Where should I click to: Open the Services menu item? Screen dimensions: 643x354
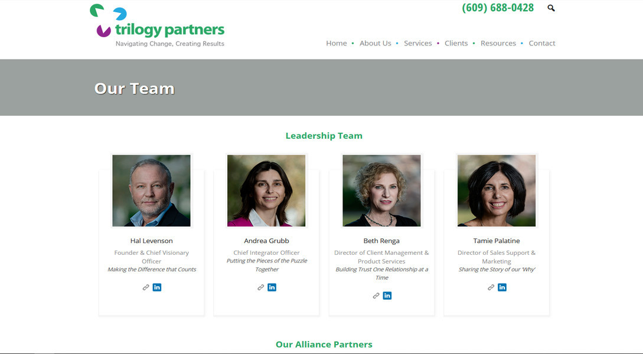(418, 43)
